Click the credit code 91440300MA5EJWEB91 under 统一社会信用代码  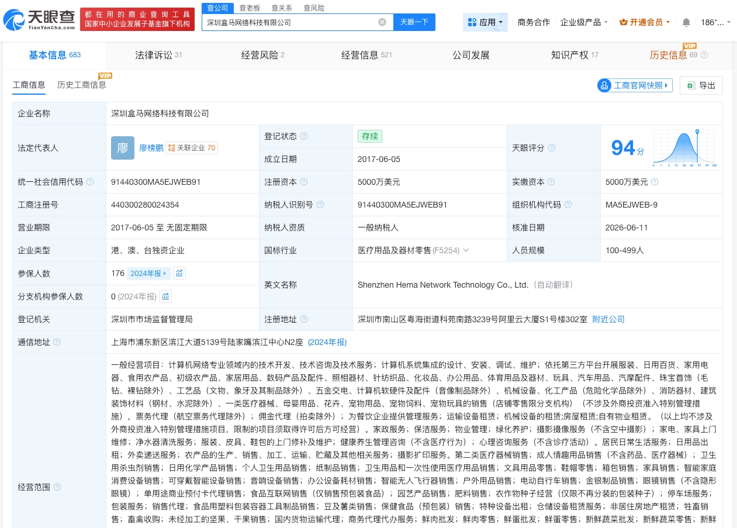155,182
